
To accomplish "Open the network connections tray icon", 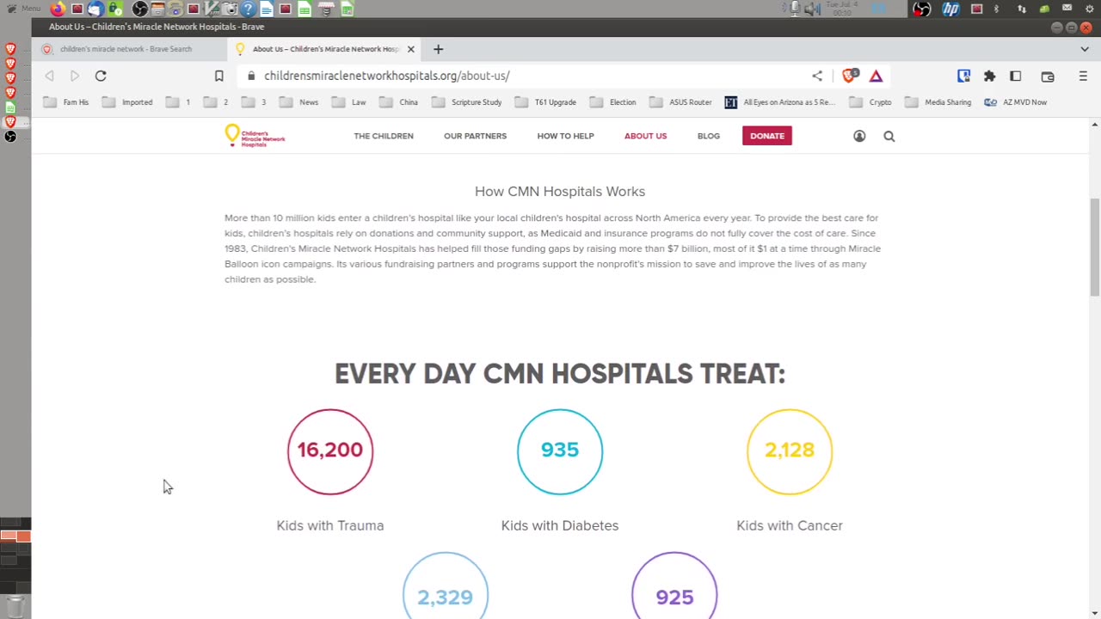I will click(x=1021, y=9).
